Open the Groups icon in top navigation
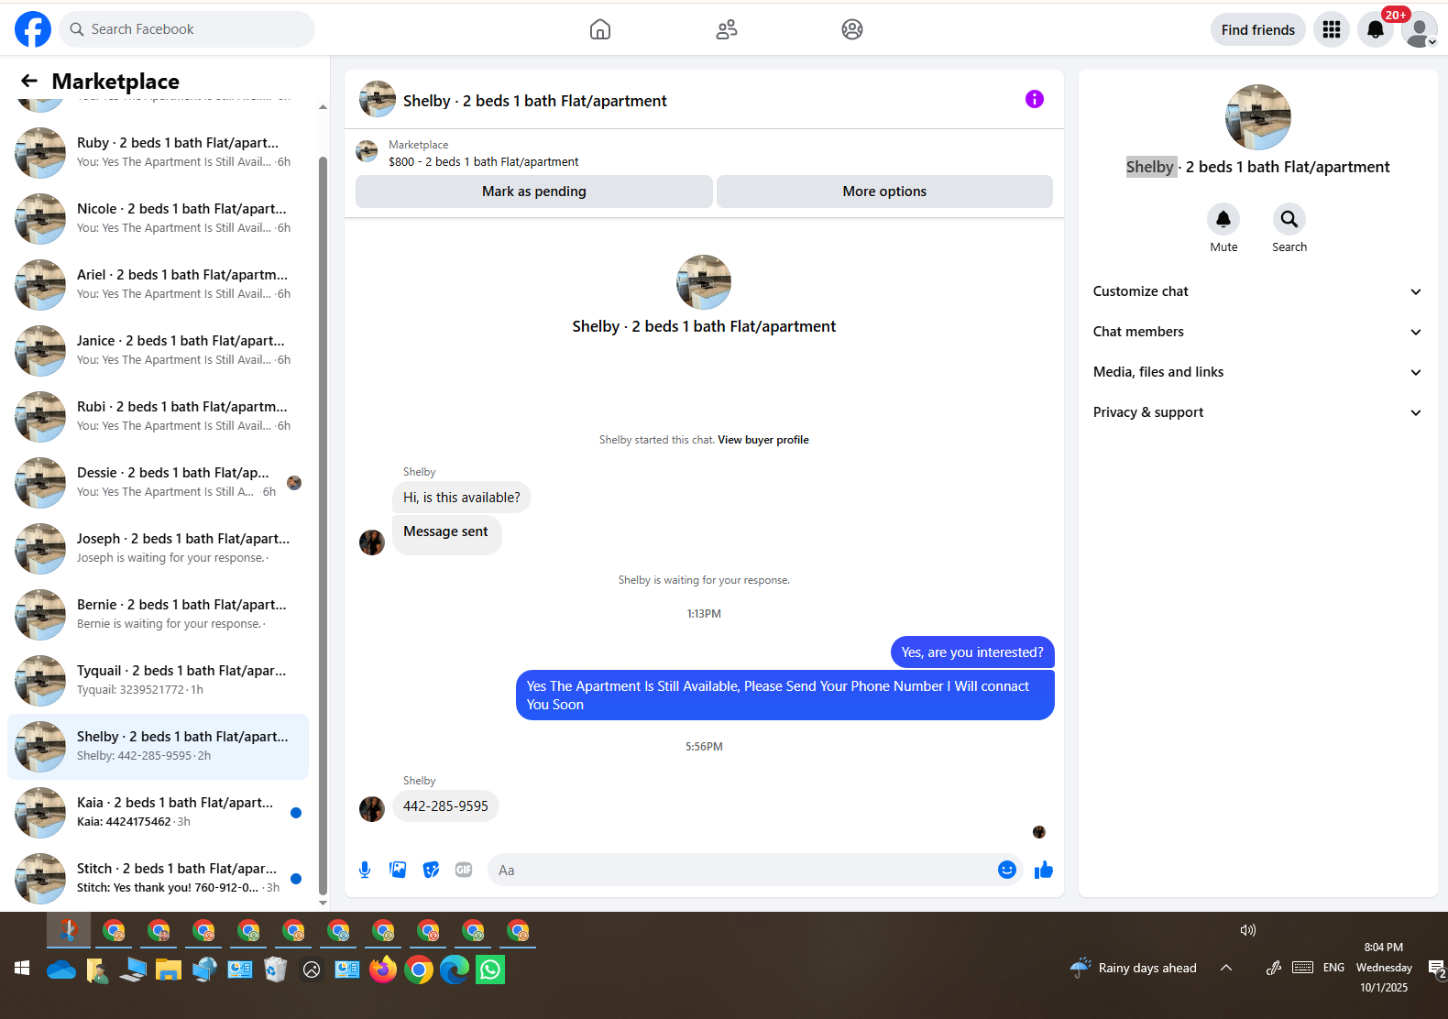The image size is (1448, 1019). [852, 29]
